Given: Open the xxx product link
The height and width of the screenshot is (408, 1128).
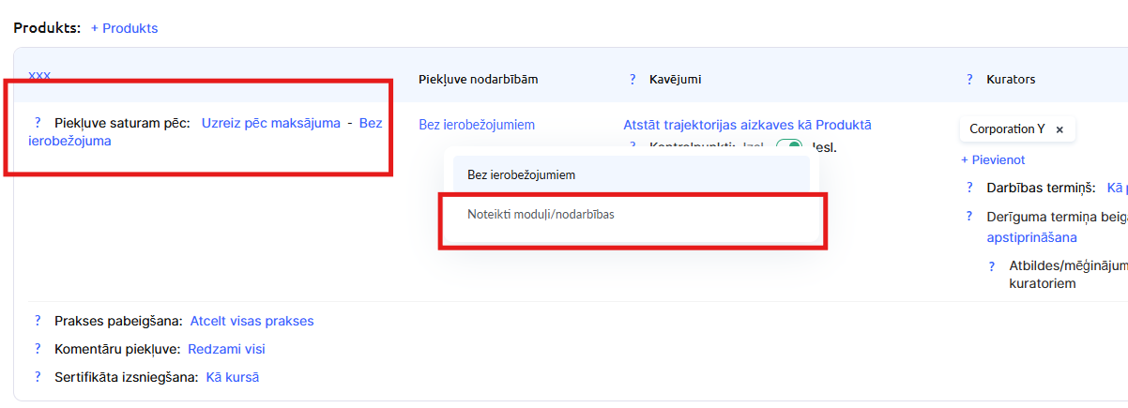Looking at the screenshot, I should 39,74.
